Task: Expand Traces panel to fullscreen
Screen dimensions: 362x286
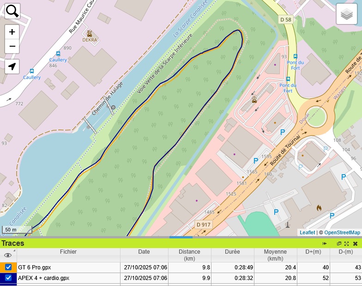Action: tap(347, 243)
